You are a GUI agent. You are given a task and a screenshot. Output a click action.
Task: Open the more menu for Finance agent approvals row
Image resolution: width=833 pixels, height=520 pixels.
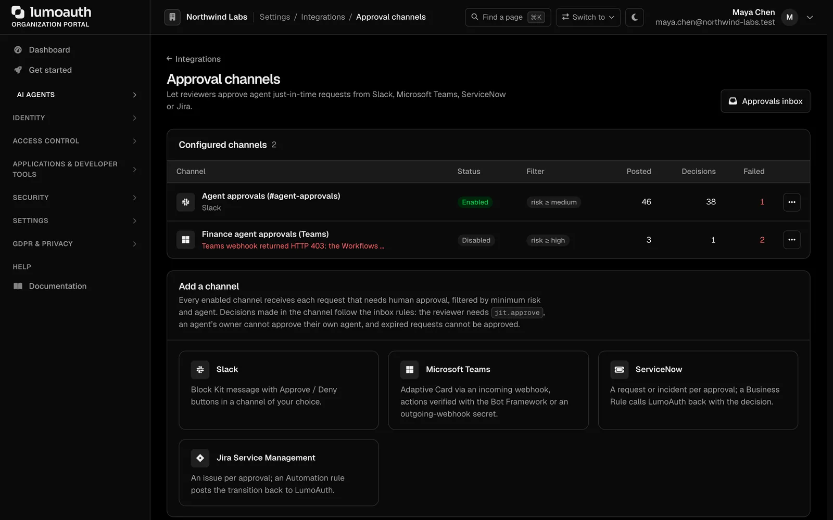pyautogui.click(x=791, y=240)
